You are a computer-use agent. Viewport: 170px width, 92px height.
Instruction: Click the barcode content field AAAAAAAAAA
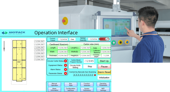[83, 75]
